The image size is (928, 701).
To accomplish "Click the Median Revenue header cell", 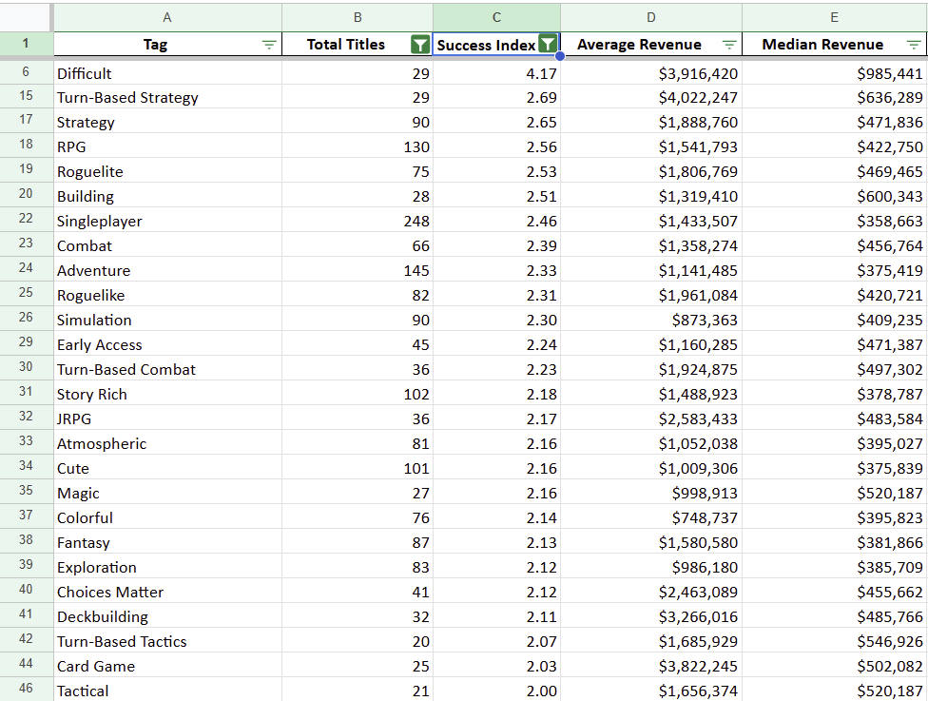I will (835, 45).
